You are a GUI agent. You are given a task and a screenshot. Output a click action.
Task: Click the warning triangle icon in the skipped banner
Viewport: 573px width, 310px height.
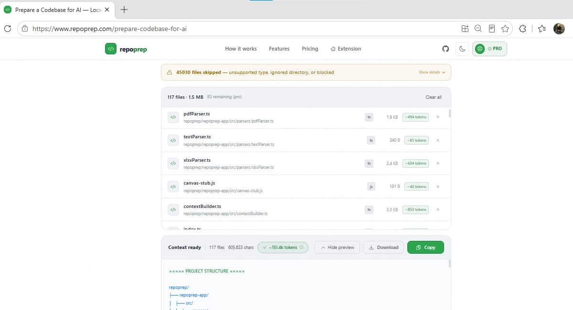(170, 72)
